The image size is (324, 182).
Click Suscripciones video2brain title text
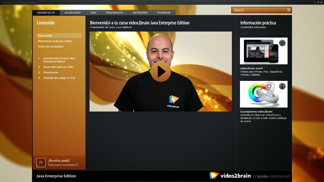(256, 111)
